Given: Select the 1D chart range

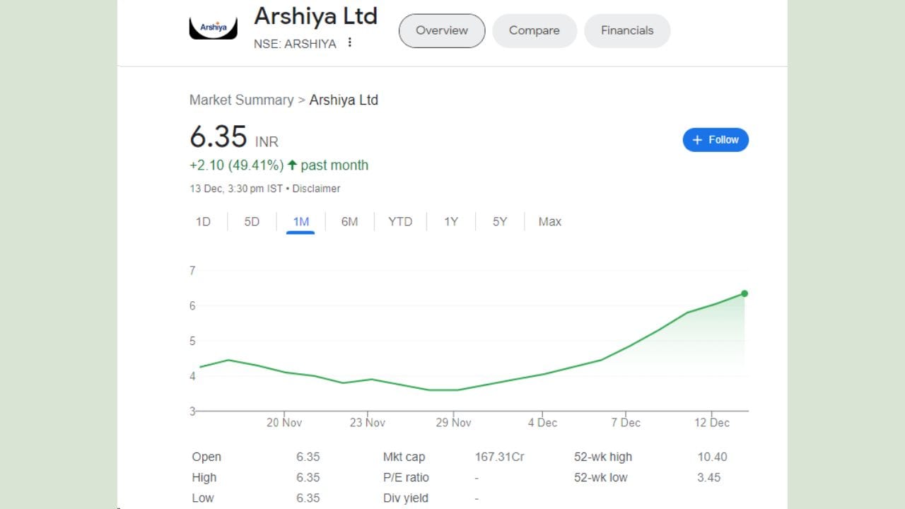Looking at the screenshot, I should (203, 222).
